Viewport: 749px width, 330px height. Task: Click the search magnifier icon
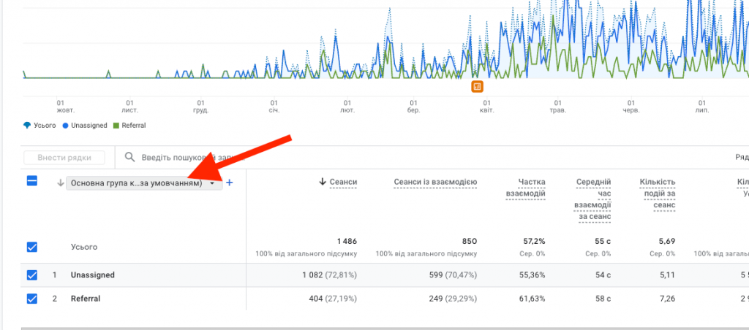click(x=129, y=157)
